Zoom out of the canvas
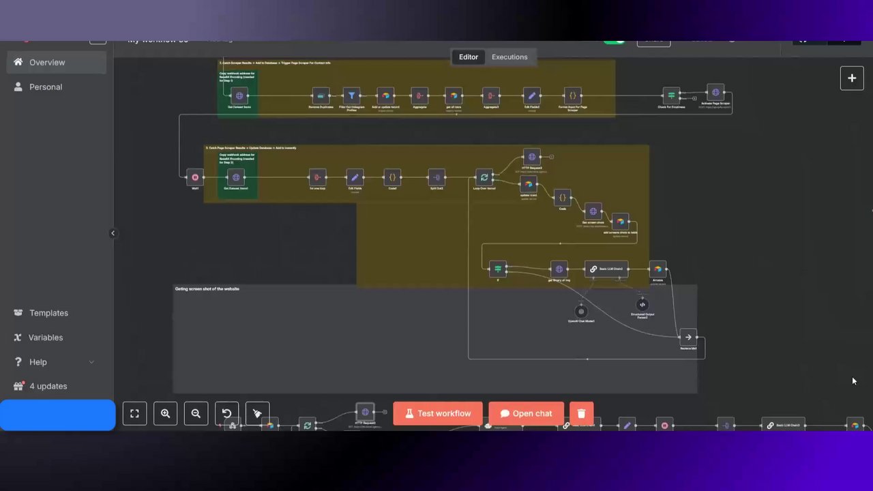This screenshot has width=873, height=491. pyautogui.click(x=196, y=413)
